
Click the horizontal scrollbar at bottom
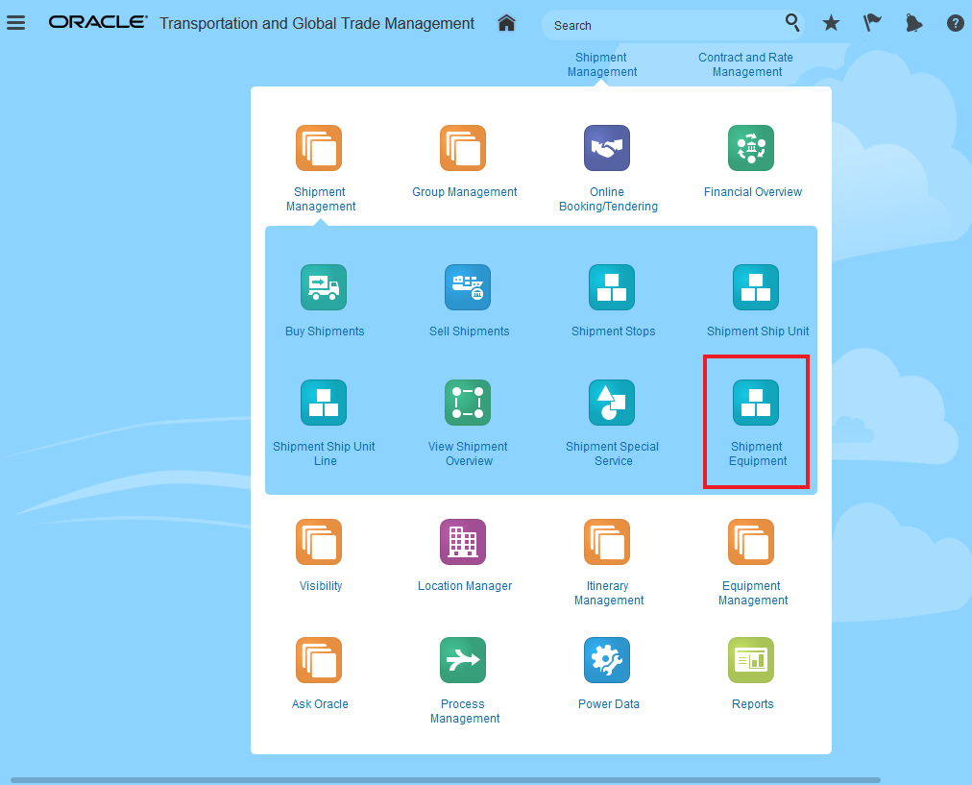(x=445, y=780)
